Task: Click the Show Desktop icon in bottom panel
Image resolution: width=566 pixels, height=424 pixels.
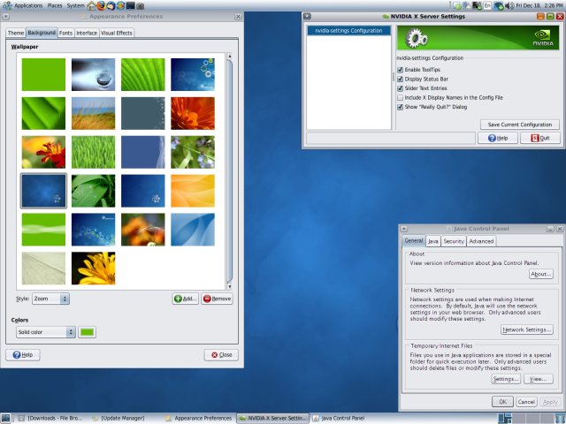Action: click(x=6, y=418)
